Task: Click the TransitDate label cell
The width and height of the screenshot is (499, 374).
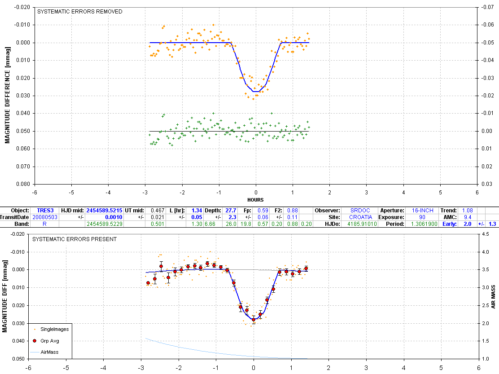Action: pos(15,217)
